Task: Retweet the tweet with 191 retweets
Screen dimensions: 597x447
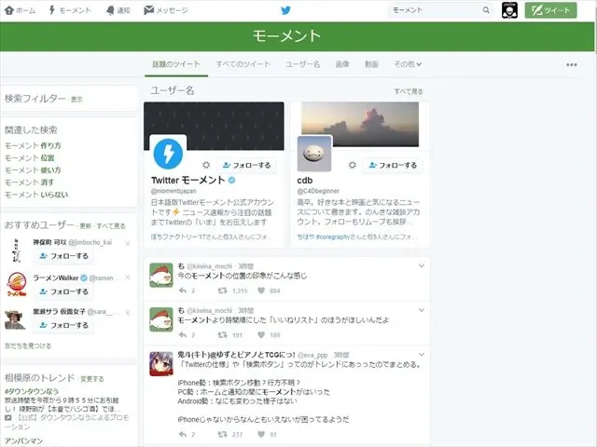Action: coord(222,335)
